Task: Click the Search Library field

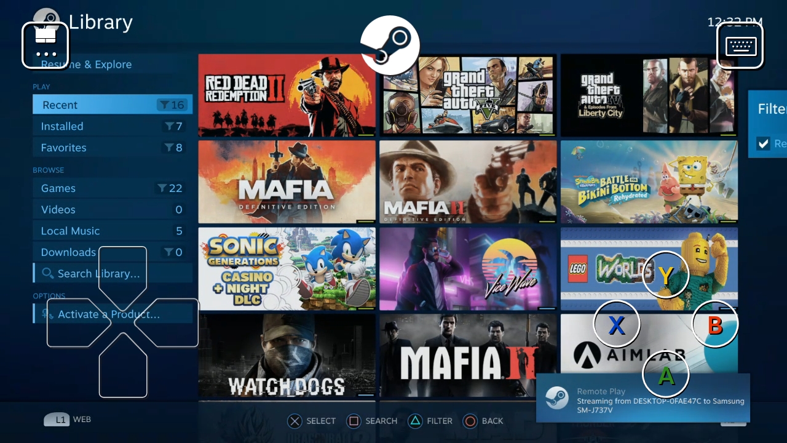Action: pyautogui.click(x=112, y=273)
